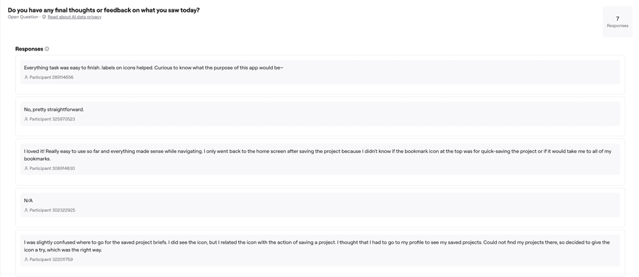Click person icon for Participant 308914830
This screenshot has width=639, height=277.
click(x=26, y=168)
